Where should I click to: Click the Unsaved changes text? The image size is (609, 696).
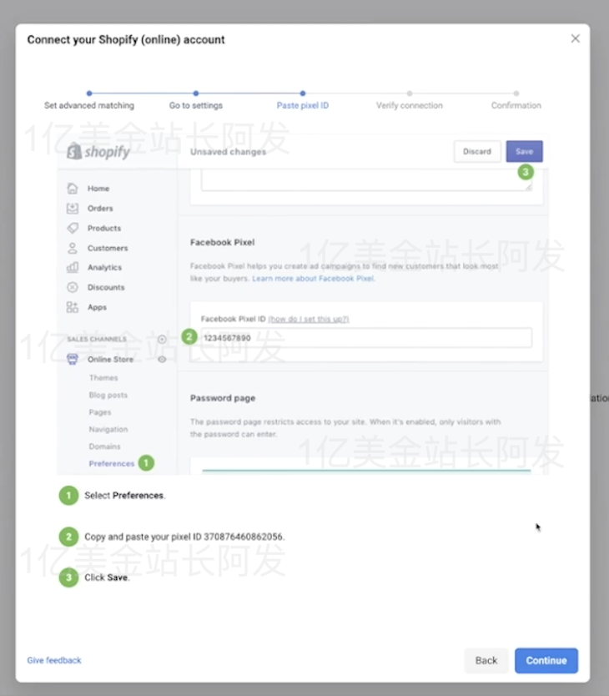(228, 152)
